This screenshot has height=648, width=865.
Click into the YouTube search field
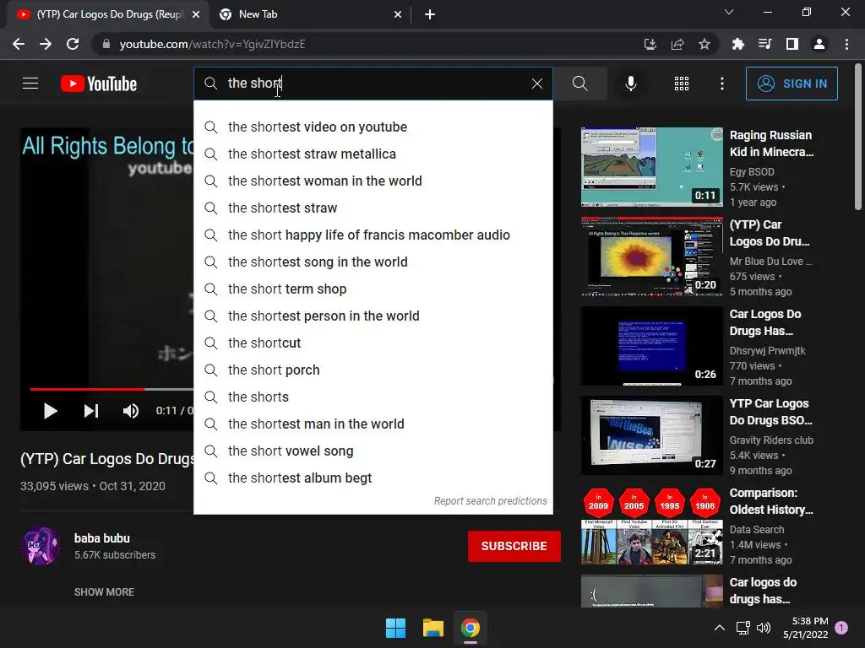pyautogui.click(x=373, y=84)
